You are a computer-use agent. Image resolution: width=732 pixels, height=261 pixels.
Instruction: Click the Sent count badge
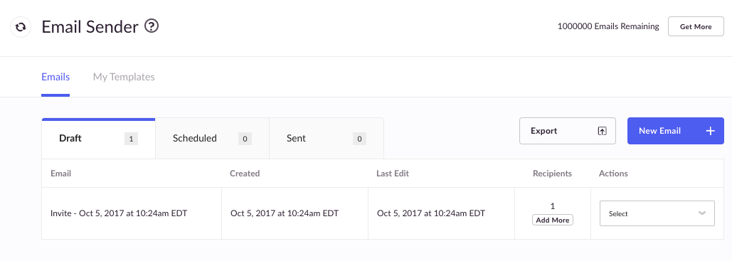coord(359,139)
